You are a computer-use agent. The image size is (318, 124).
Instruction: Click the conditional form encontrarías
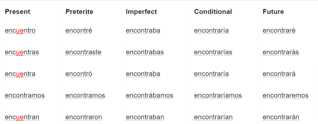(213, 52)
